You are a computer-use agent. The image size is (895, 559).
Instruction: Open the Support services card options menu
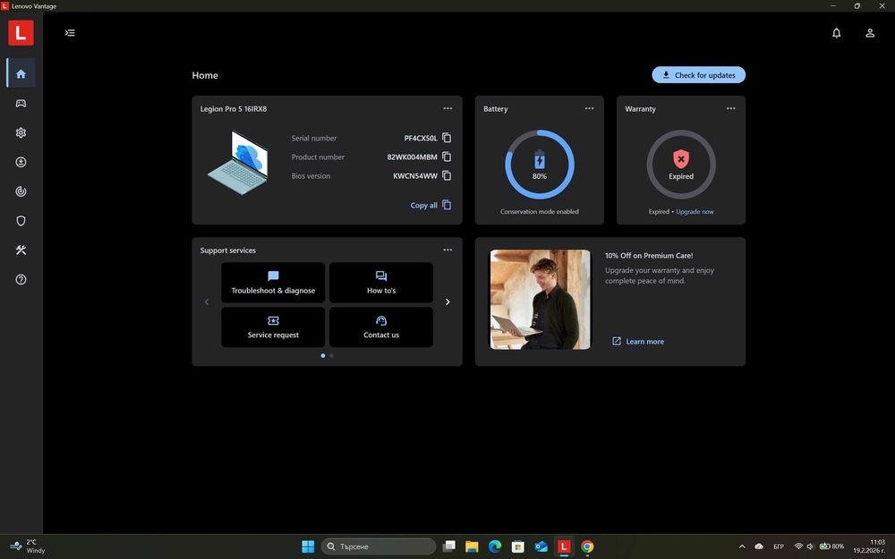coord(447,250)
